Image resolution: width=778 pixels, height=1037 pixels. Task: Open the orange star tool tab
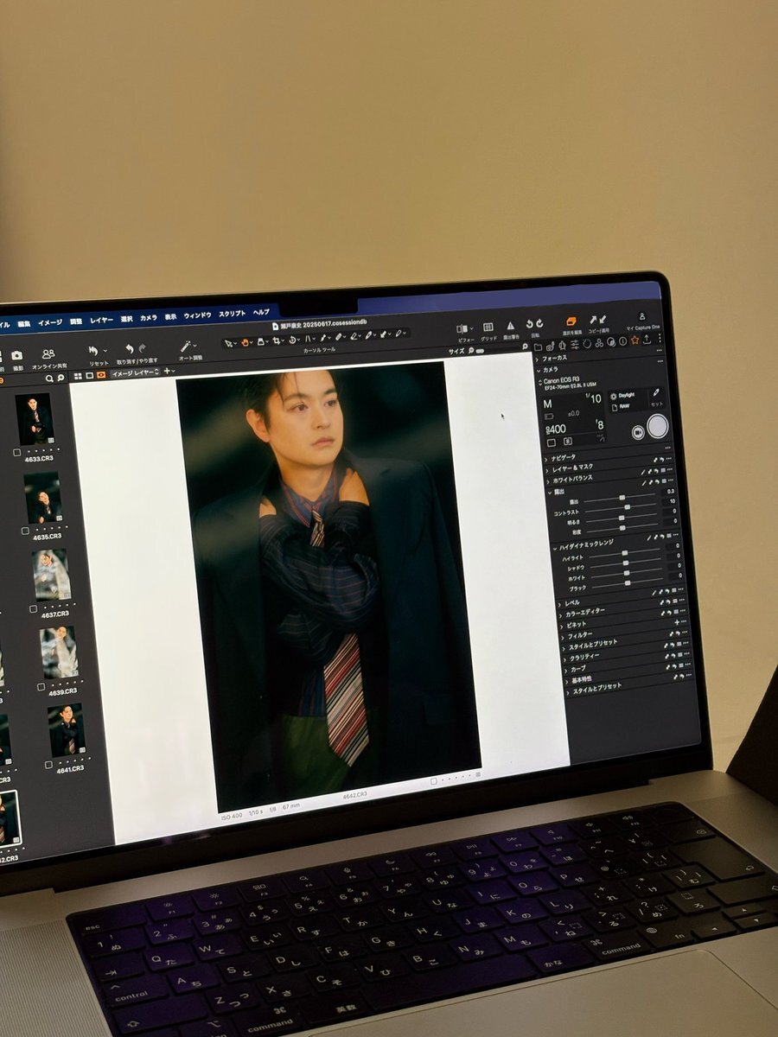point(635,340)
